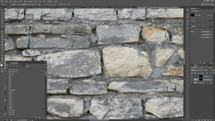
Task: Open the Filter menu
Action: click(36, 1)
